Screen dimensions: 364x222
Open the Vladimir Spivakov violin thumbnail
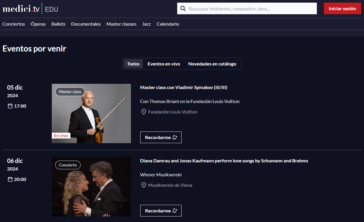pos(91,113)
